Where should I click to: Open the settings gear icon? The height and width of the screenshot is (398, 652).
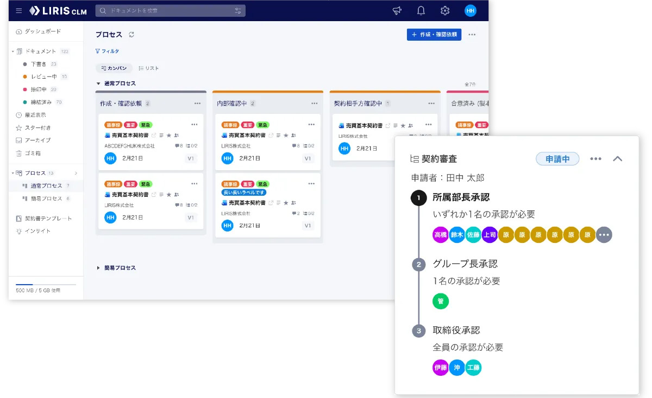(445, 10)
